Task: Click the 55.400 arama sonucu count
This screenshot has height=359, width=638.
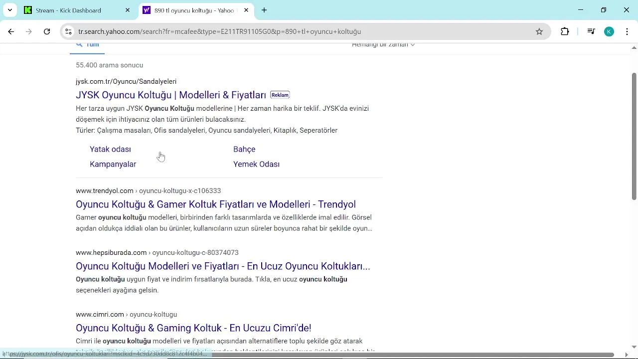Action: pos(109,65)
